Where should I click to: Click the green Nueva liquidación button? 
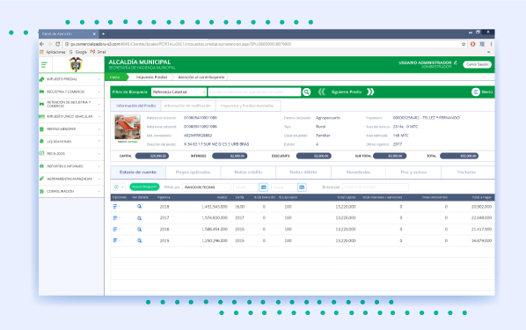(x=144, y=187)
